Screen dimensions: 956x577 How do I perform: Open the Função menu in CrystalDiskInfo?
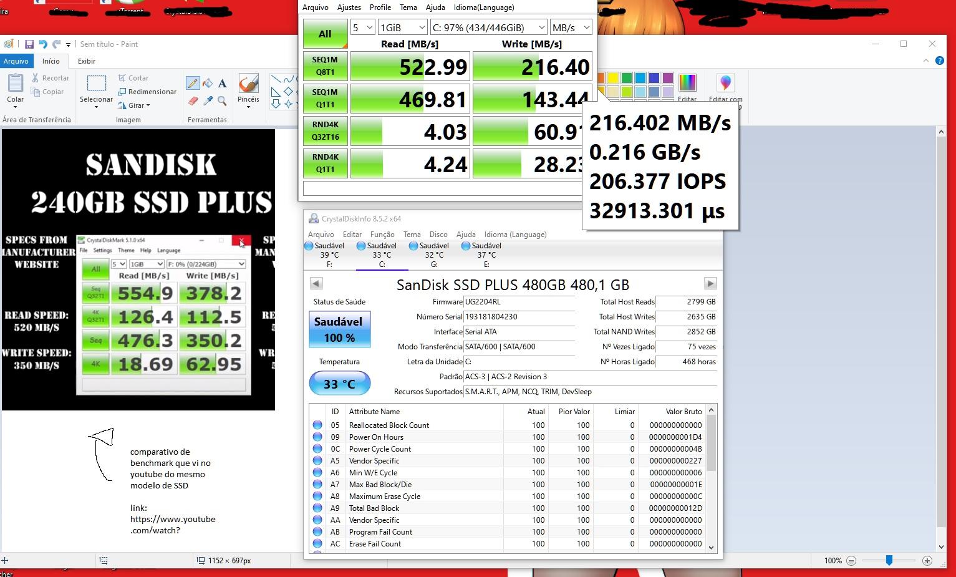click(x=382, y=235)
